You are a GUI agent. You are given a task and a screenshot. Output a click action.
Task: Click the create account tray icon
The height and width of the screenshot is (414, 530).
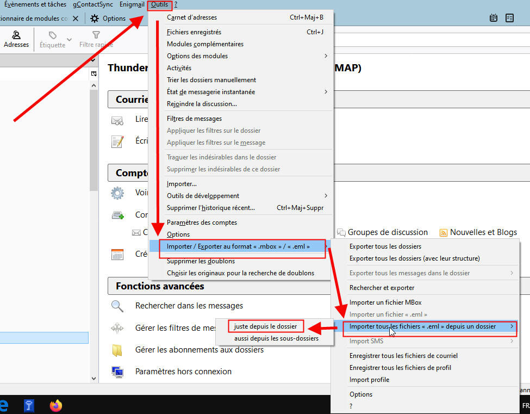point(117,215)
